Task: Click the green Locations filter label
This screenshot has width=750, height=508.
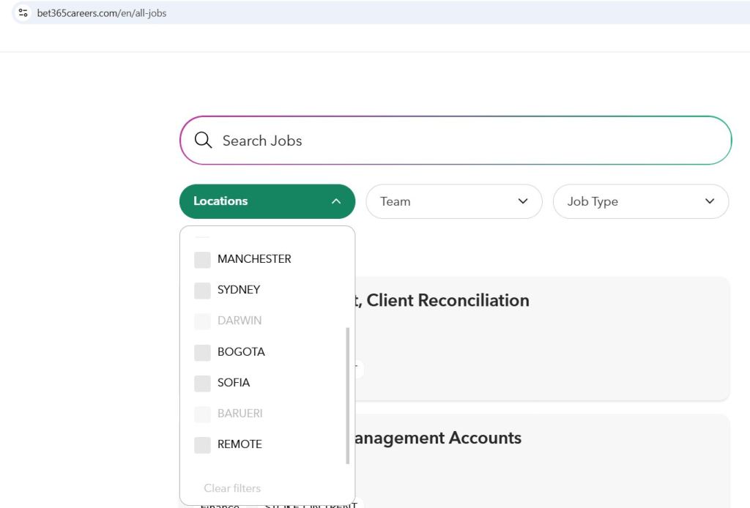Action: click(x=220, y=201)
